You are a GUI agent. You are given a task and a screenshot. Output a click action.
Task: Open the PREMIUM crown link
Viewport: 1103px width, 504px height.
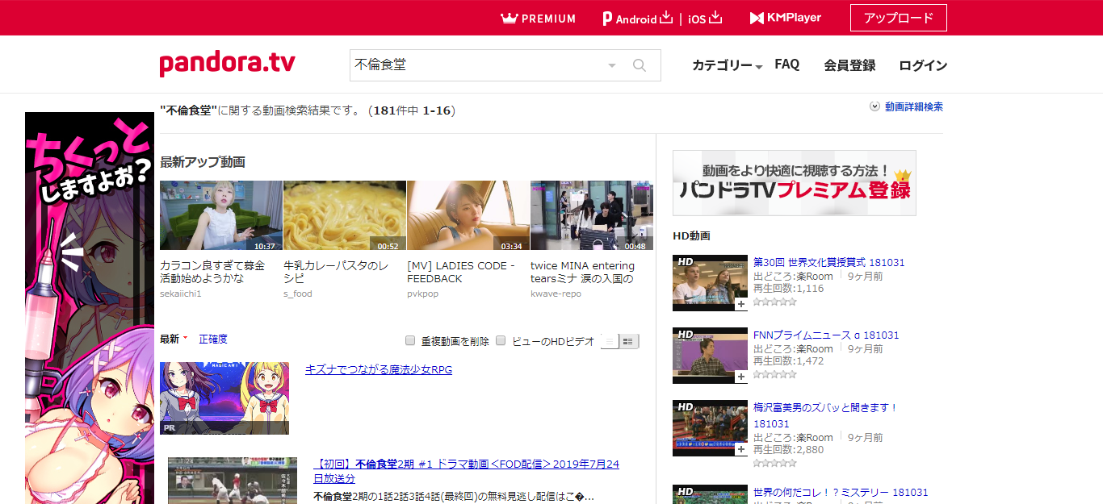pos(539,18)
